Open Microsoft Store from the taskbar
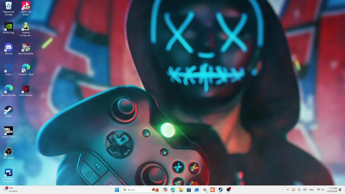 click(x=189, y=190)
